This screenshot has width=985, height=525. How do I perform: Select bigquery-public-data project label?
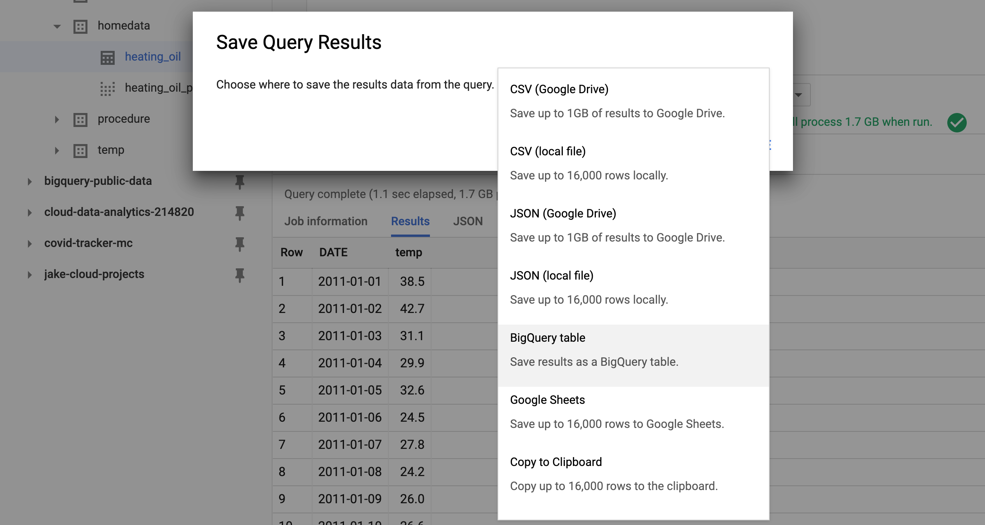click(x=98, y=181)
